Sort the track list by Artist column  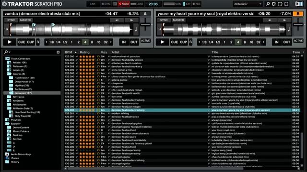115,52
